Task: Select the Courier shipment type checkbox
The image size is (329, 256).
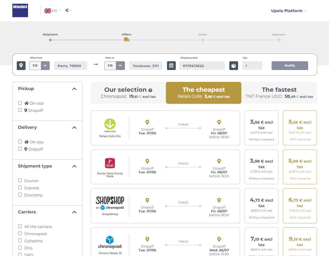Action: click(20, 180)
